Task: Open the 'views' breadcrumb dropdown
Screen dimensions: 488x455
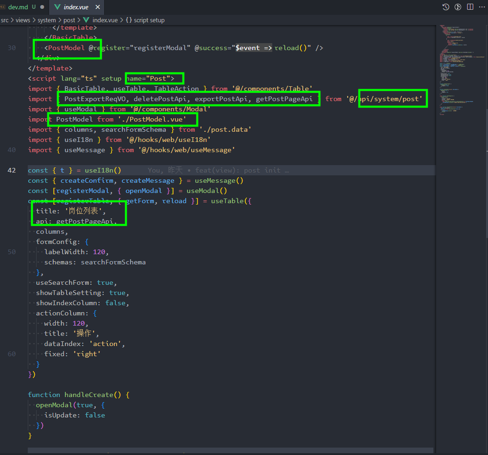Action: coord(23,20)
